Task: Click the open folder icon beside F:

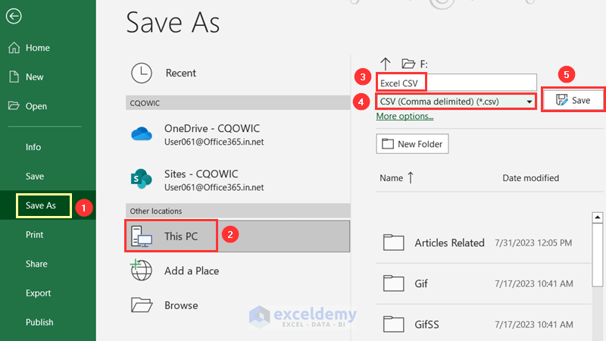Action: tap(408, 64)
